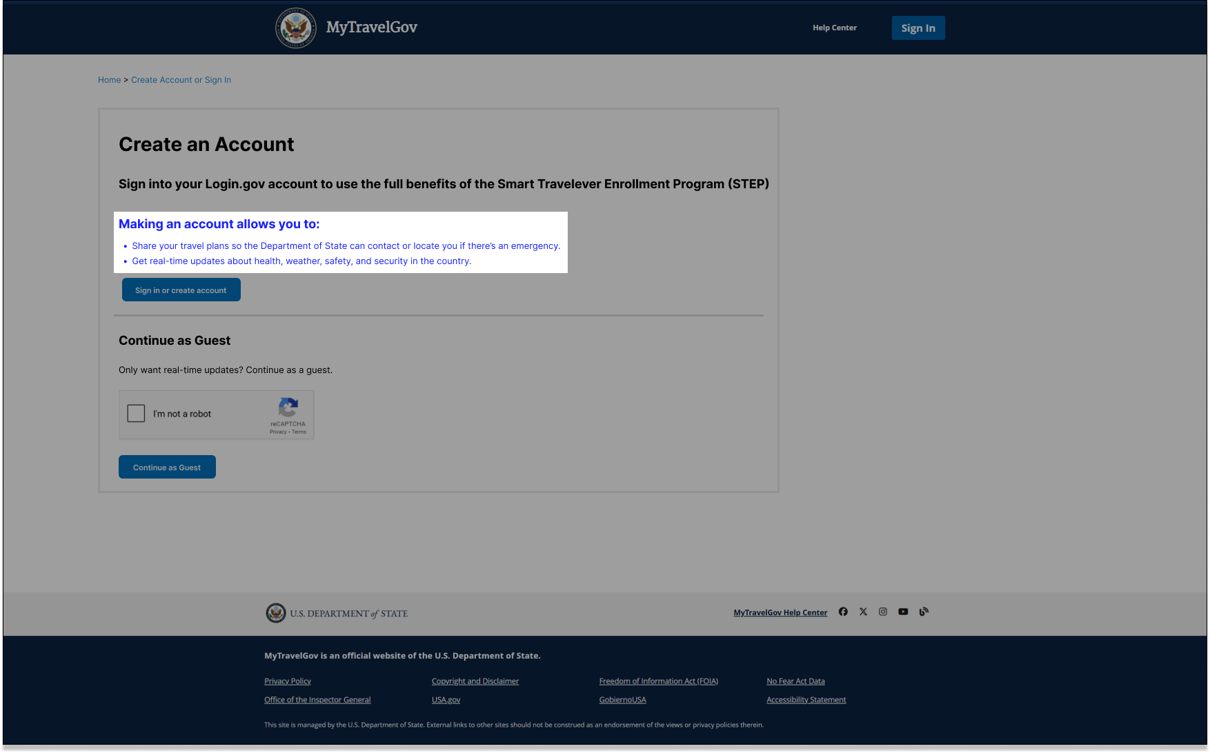Screen dimensions: 1210x753
Task: Open the Facebook social icon in footer
Action: tap(843, 612)
